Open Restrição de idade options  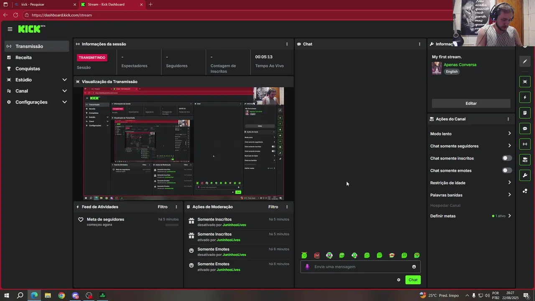(x=471, y=183)
